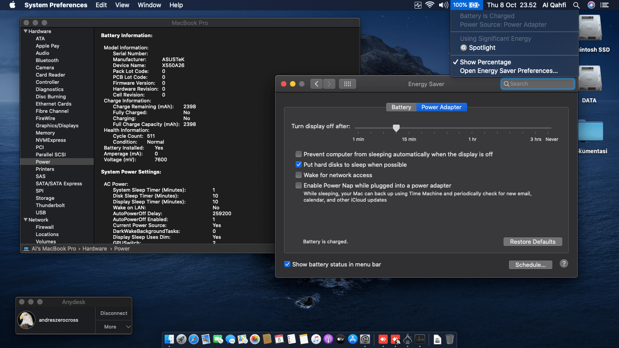
Task: Click the eagle avatar in AnyDesk
Action: tap(26, 320)
